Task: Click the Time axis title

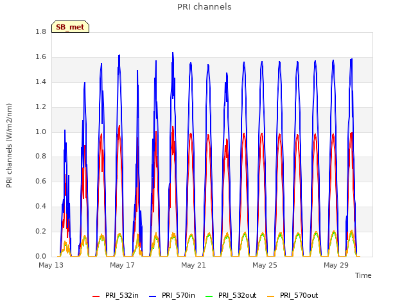Action: 363,275
